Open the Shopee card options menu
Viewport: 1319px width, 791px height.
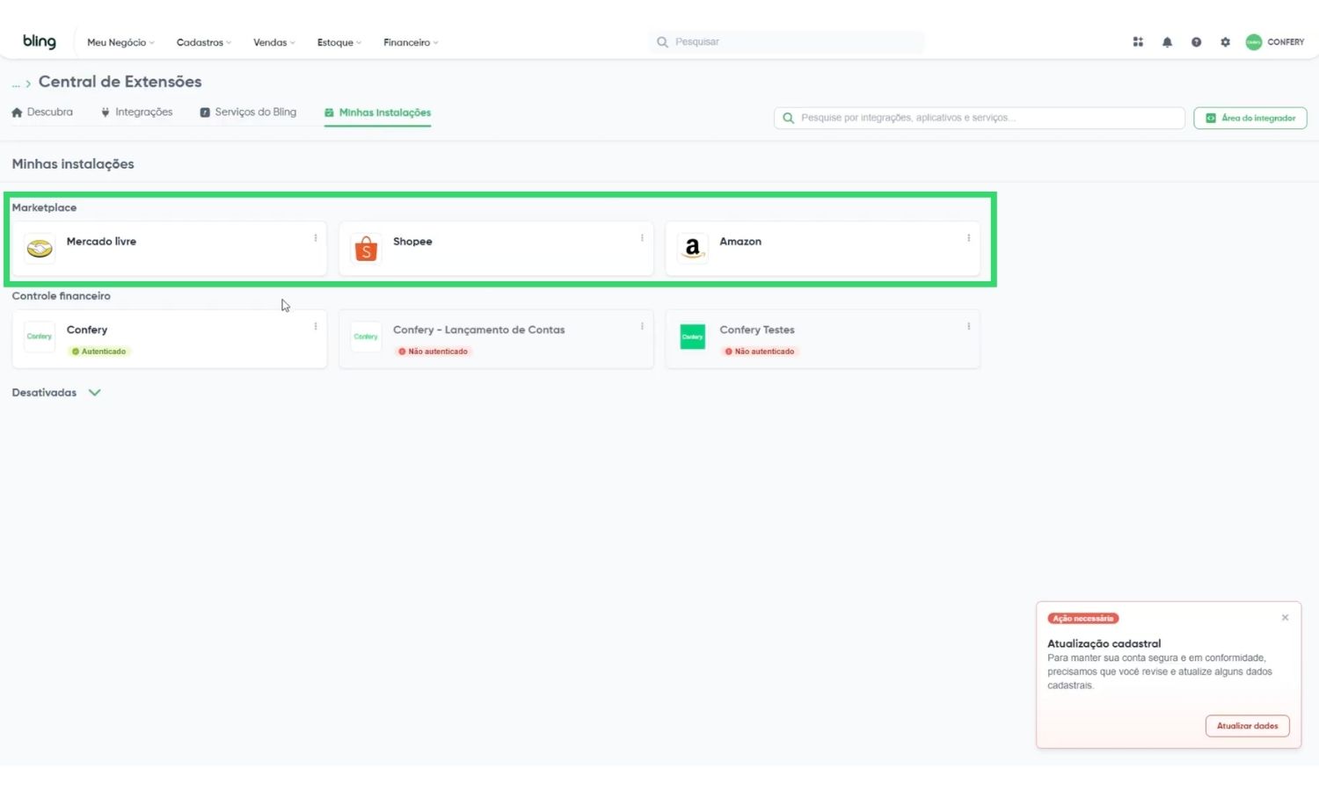(x=642, y=238)
